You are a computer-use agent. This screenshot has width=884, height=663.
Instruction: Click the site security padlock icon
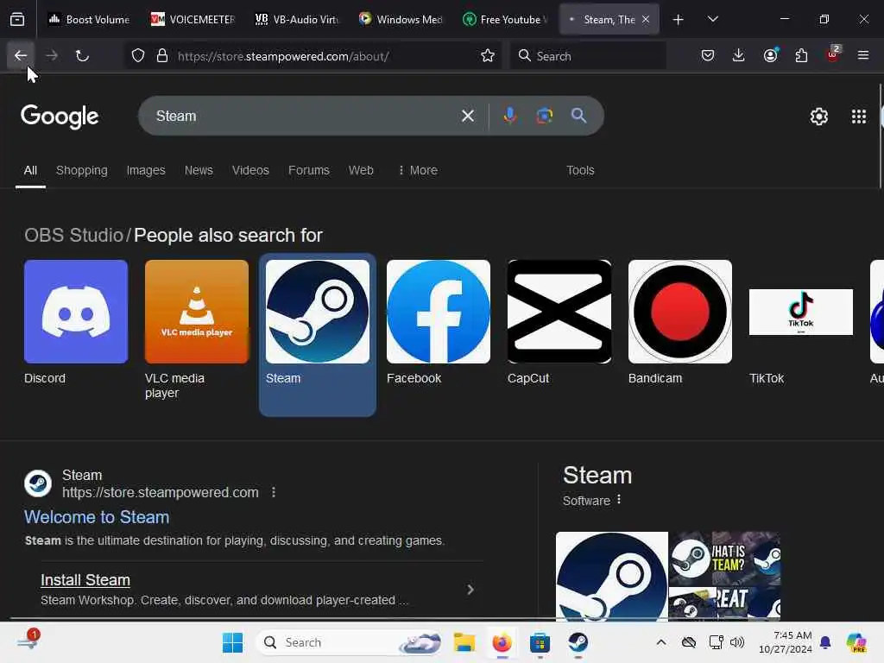click(162, 56)
